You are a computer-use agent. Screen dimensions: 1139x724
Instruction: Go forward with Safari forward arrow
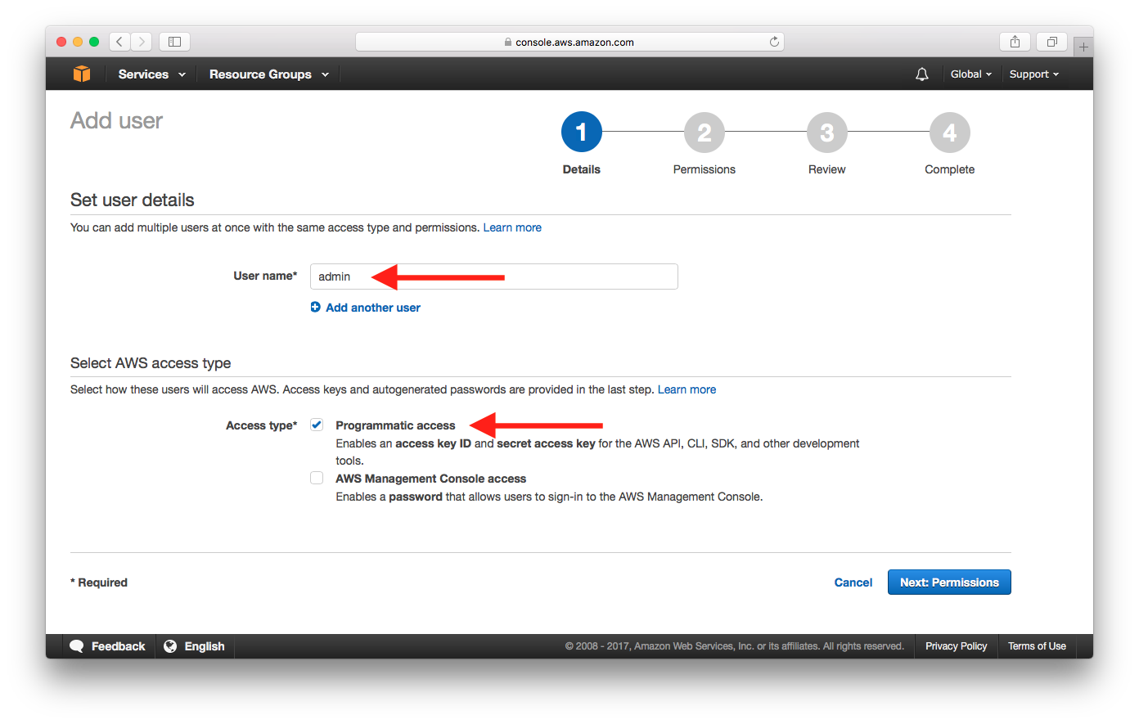pos(142,42)
